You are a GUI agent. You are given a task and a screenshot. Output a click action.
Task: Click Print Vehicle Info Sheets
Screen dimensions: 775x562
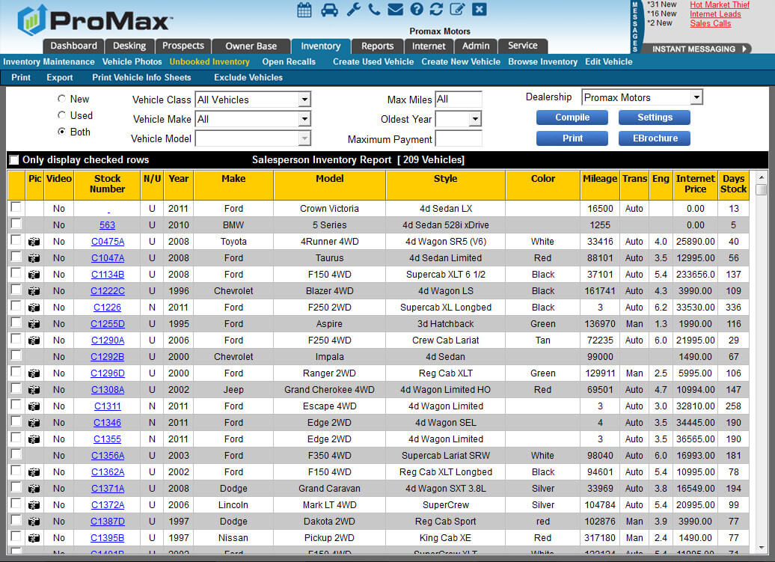pyautogui.click(x=141, y=78)
